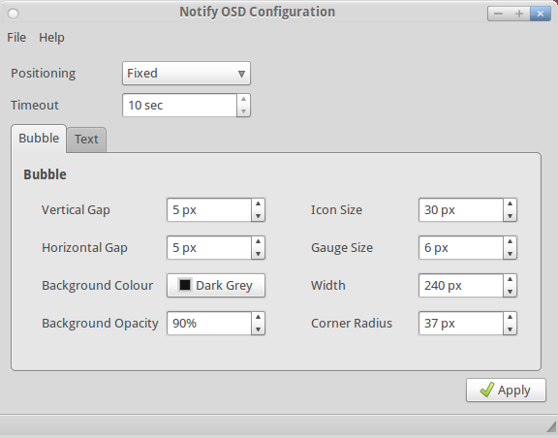Switch to the Text tab

(86, 140)
